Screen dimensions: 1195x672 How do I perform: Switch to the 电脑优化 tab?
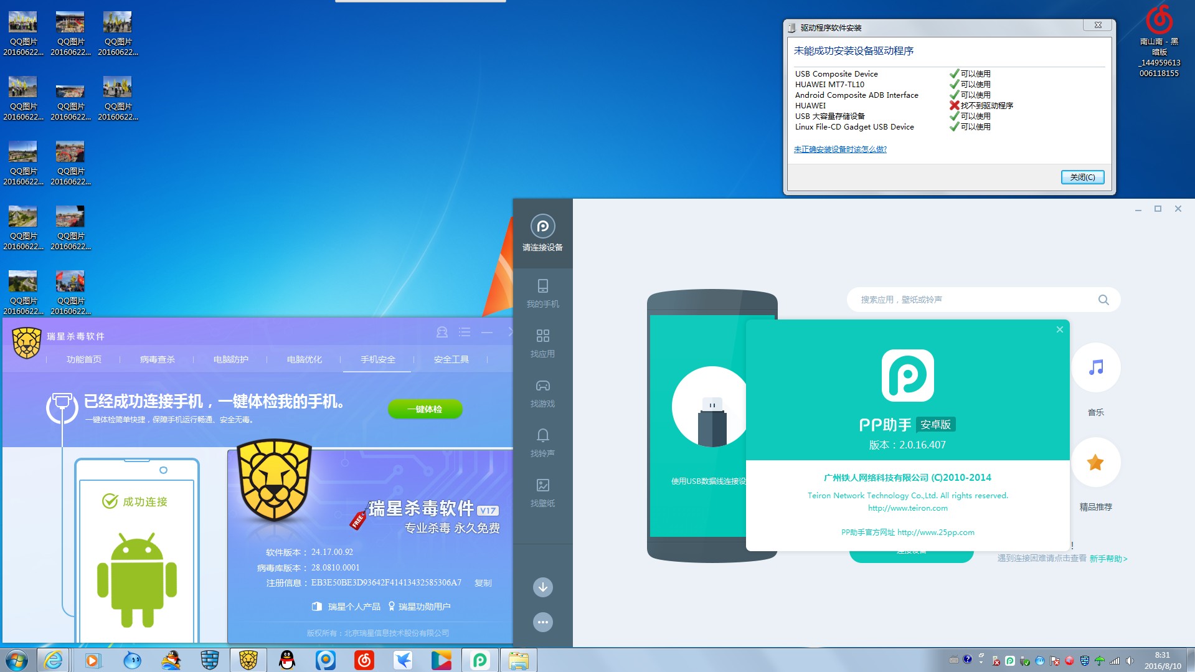pos(305,359)
